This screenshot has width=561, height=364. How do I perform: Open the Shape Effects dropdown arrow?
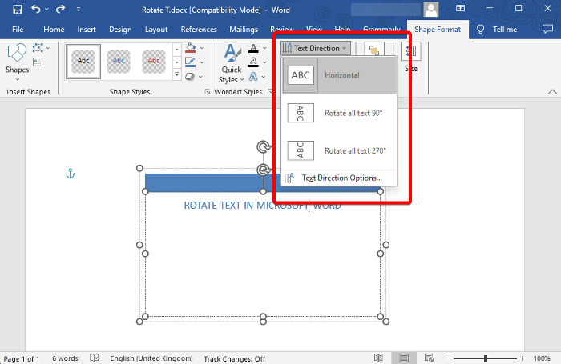(200, 77)
